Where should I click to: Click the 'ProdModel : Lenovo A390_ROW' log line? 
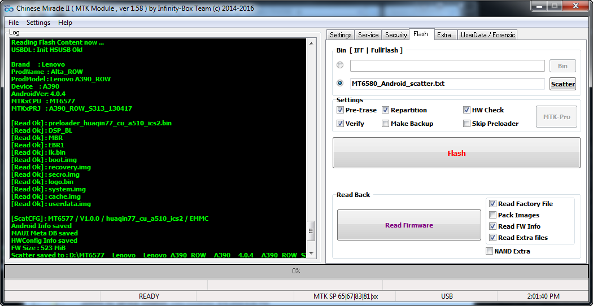[61, 79]
